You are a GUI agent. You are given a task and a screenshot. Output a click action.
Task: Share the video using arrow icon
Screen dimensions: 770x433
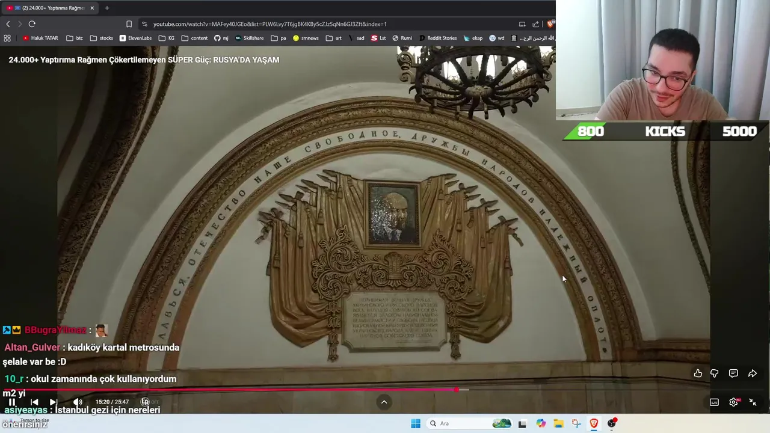pyautogui.click(x=753, y=373)
